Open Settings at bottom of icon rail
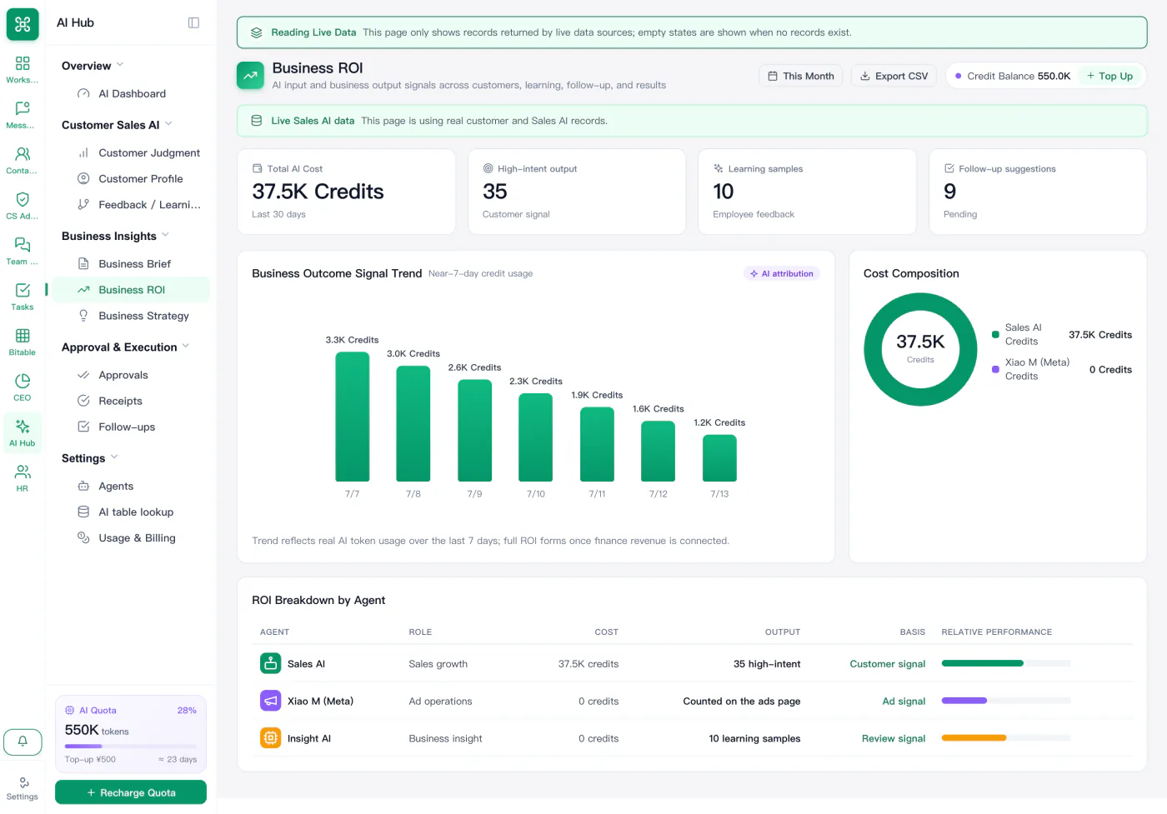The image size is (1167, 814). tap(23, 788)
